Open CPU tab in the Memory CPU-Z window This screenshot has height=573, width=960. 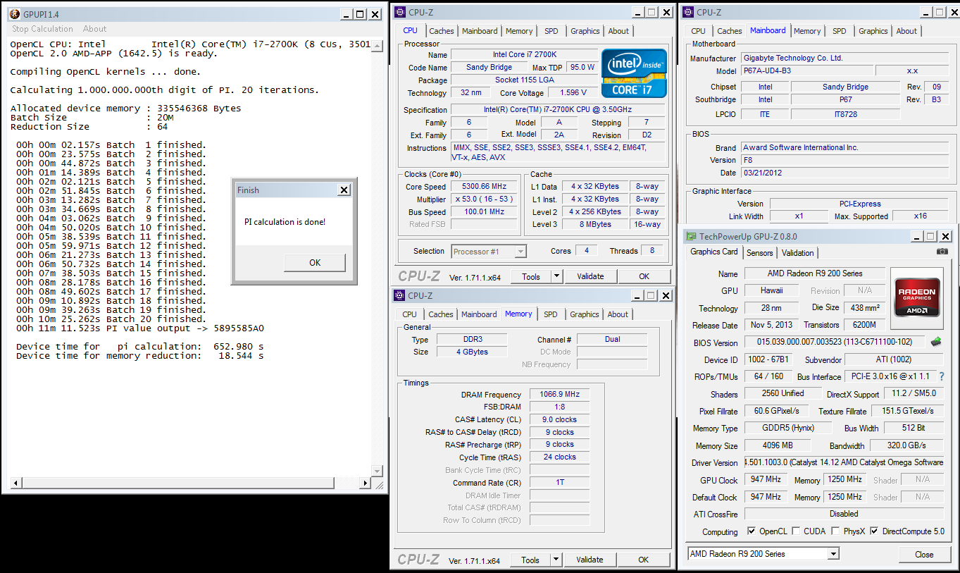point(410,314)
